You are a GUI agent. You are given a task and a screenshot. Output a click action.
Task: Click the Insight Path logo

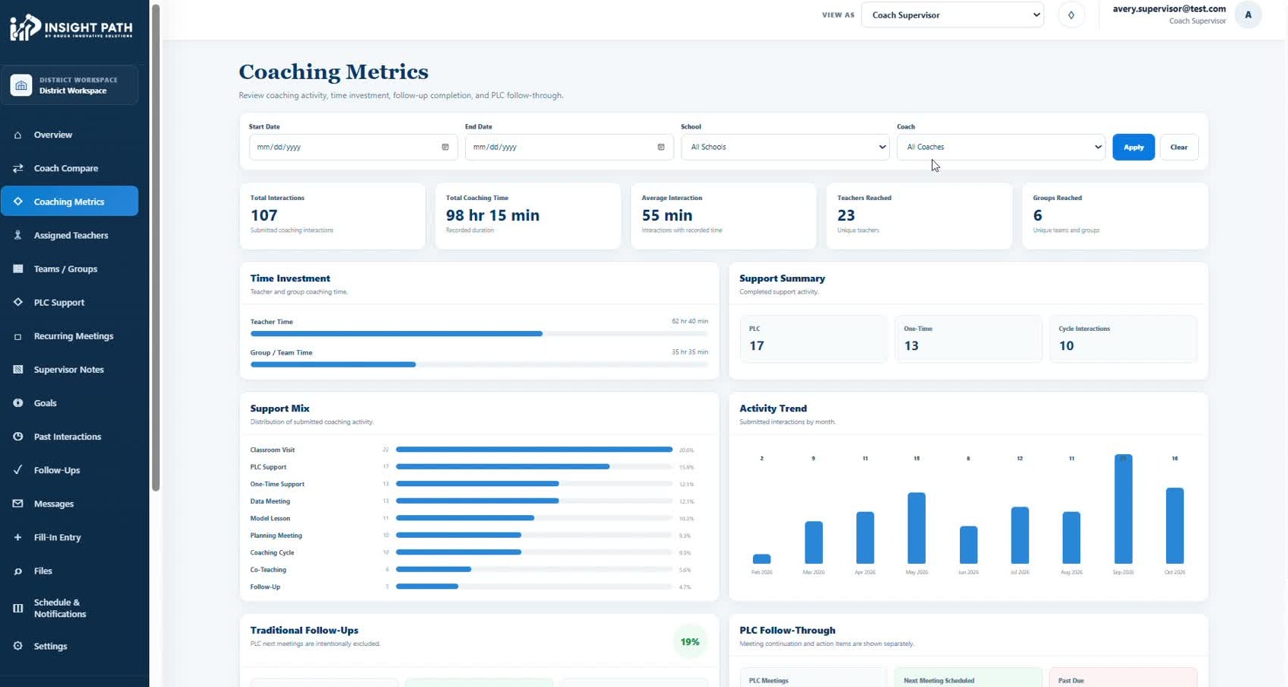(x=71, y=27)
